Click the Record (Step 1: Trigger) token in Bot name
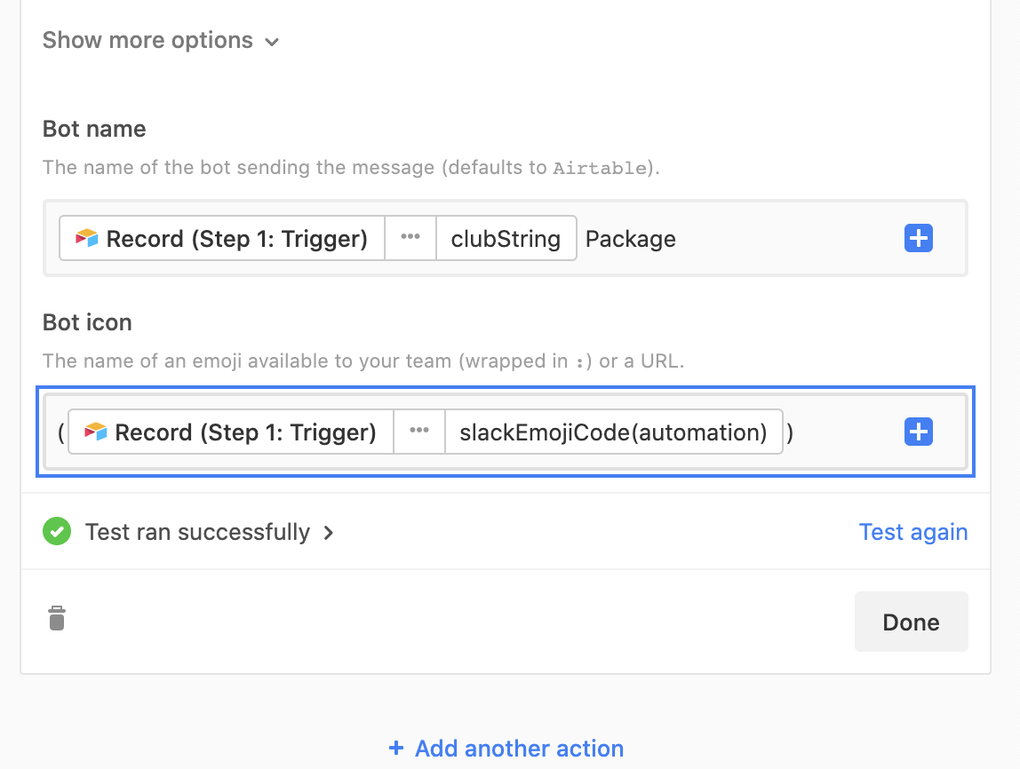This screenshot has height=769, width=1020. pos(222,238)
